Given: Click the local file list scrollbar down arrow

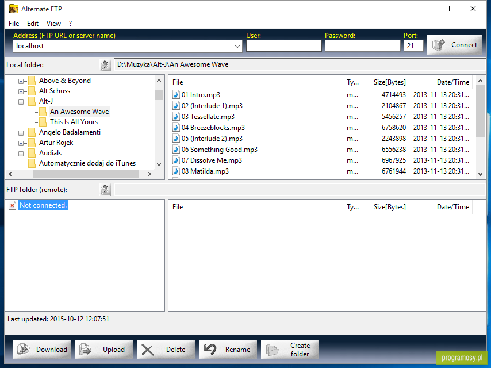Looking at the screenshot, I should click(x=480, y=174).
